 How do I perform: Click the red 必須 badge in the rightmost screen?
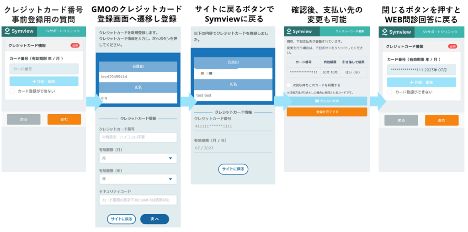click(x=452, y=46)
